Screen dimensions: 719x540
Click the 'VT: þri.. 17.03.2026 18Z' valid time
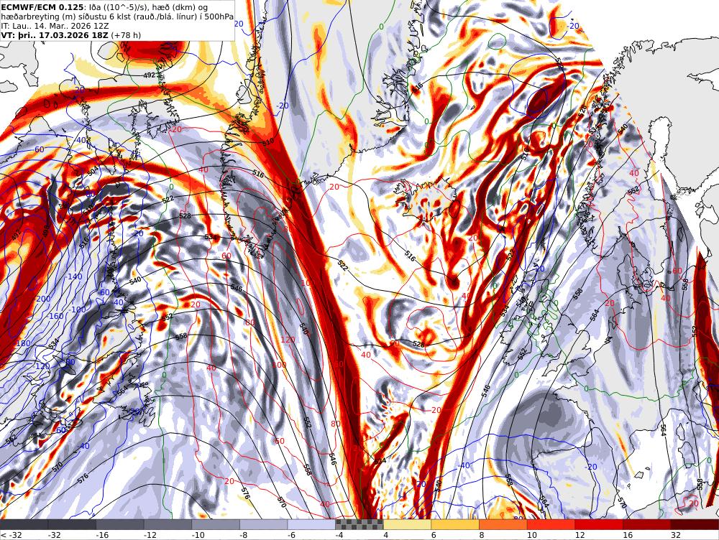point(55,34)
